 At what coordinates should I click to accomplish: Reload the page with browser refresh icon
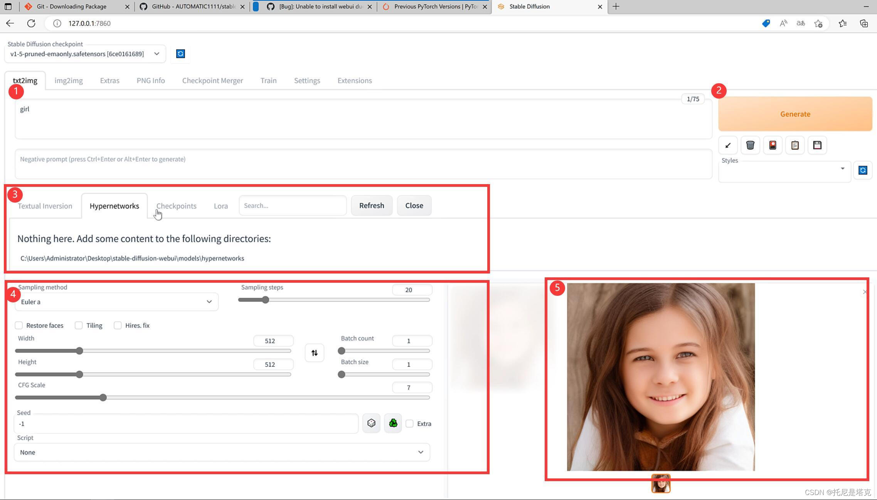pos(31,23)
